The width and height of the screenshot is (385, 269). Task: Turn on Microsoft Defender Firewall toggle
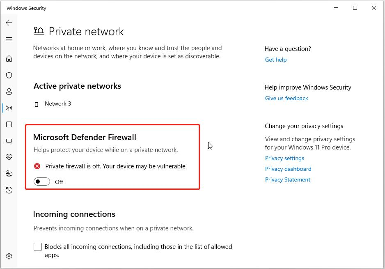(42, 182)
